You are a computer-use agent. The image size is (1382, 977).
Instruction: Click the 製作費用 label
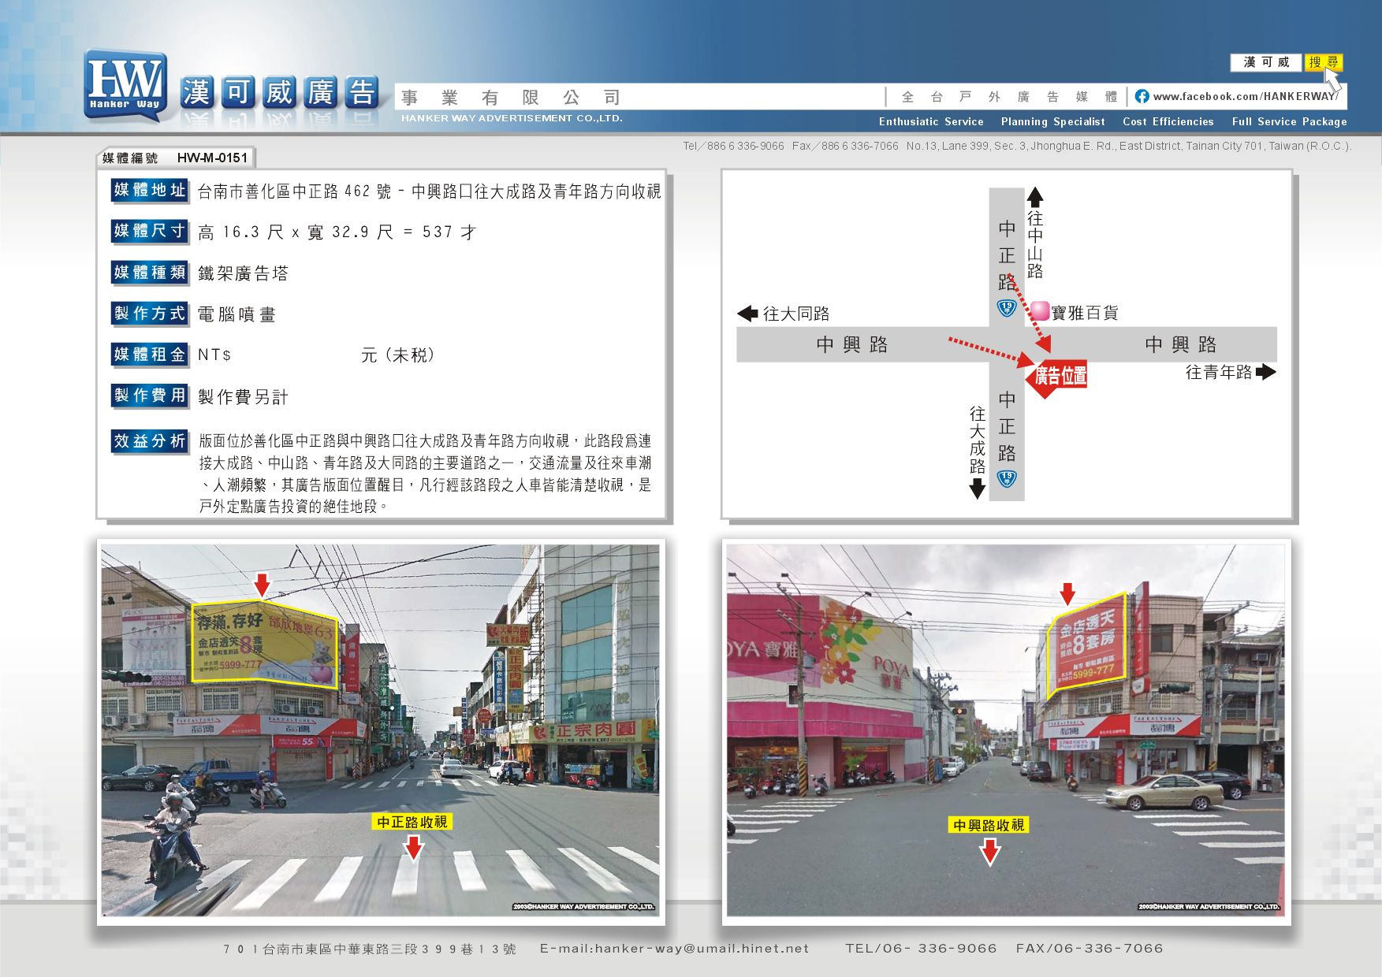(x=149, y=396)
